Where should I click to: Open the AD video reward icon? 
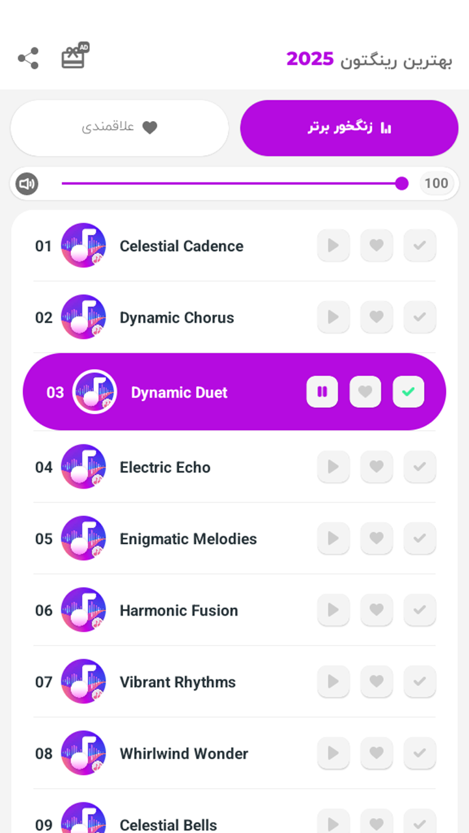click(75, 56)
